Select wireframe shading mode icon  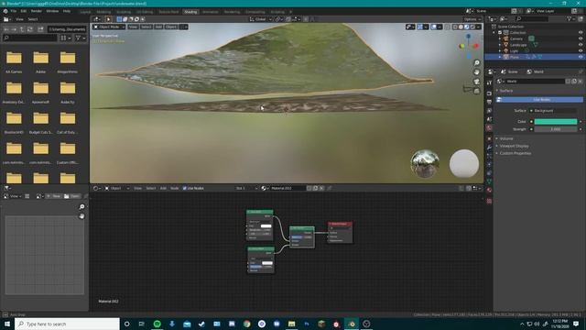tap(455, 27)
